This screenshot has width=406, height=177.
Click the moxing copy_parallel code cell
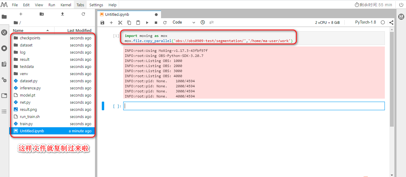pyautogui.click(x=254, y=38)
